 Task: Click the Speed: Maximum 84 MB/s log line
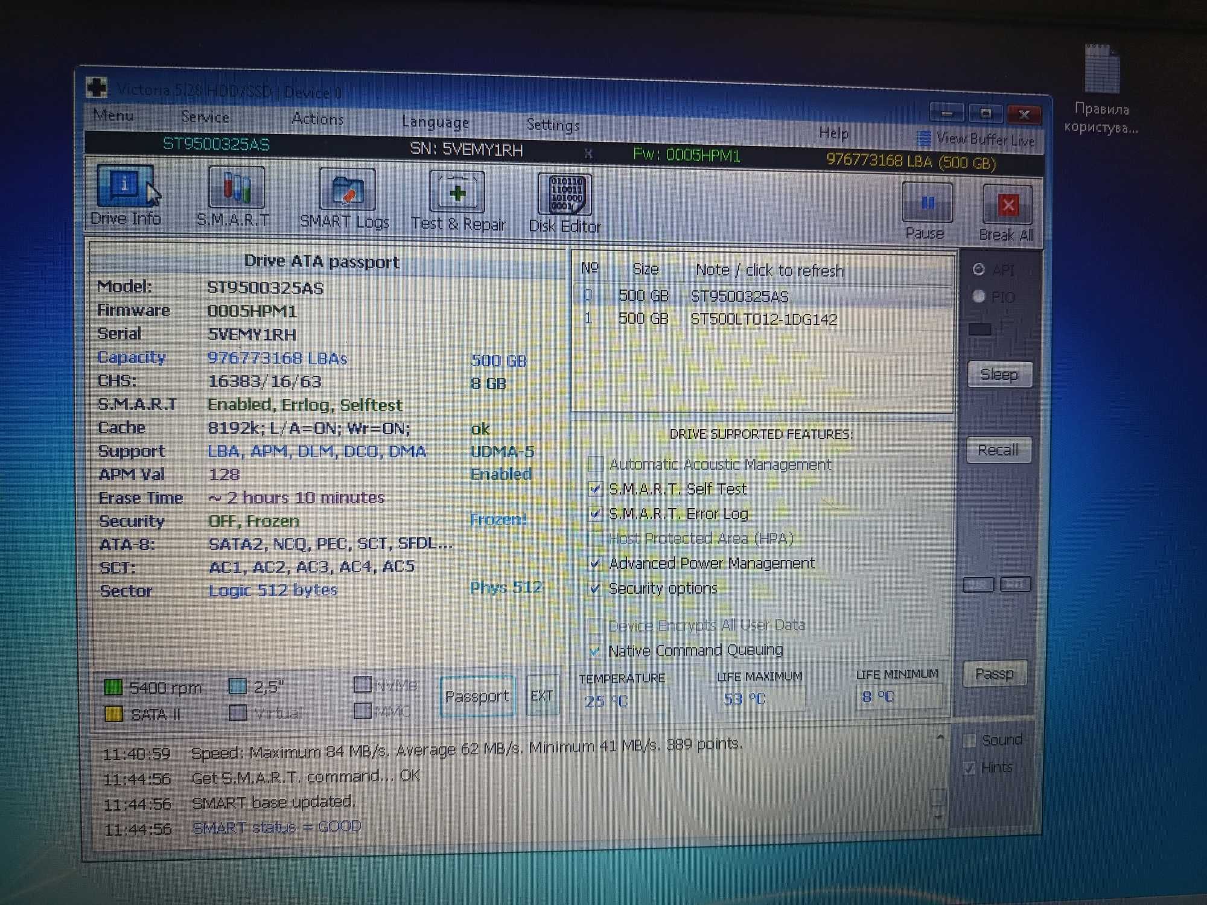point(467,748)
